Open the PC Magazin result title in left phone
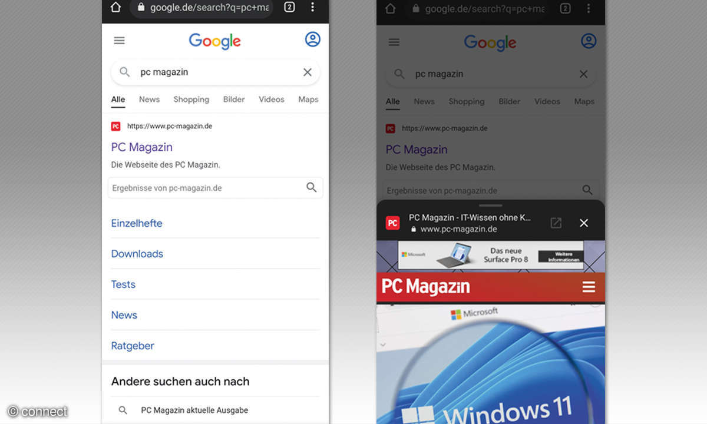Image resolution: width=707 pixels, height=424 pixels. pyautogui.click(x=142, y=147)
